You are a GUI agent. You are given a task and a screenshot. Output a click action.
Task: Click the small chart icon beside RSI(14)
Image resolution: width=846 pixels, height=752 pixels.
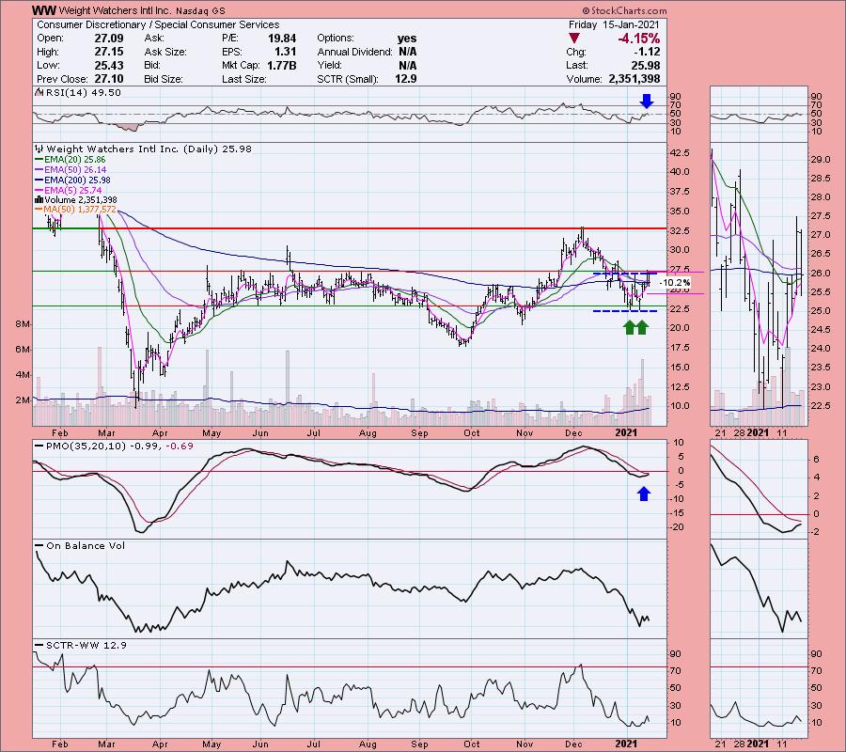click(x=39, y=92)
